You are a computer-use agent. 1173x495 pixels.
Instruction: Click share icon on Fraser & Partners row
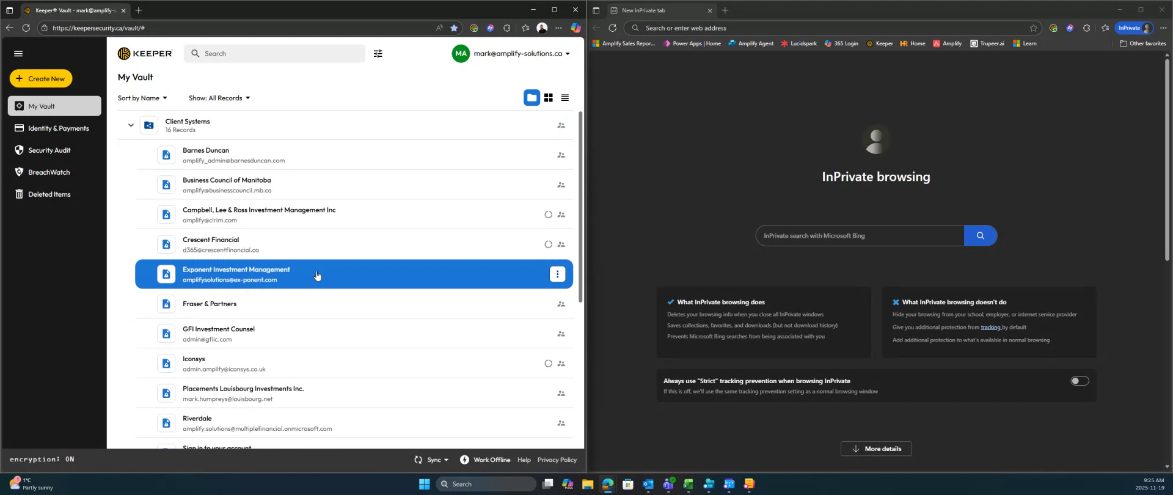click(x=561, y=304)
